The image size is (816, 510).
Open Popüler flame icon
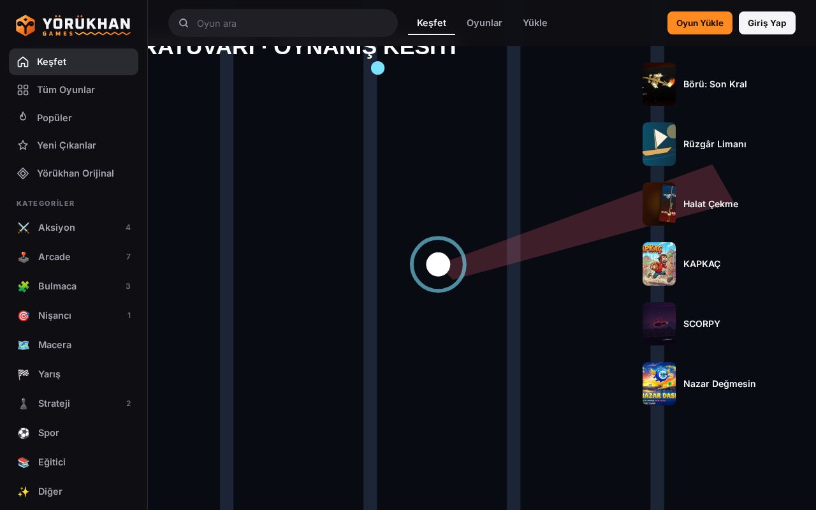click(x=23, y=117)
